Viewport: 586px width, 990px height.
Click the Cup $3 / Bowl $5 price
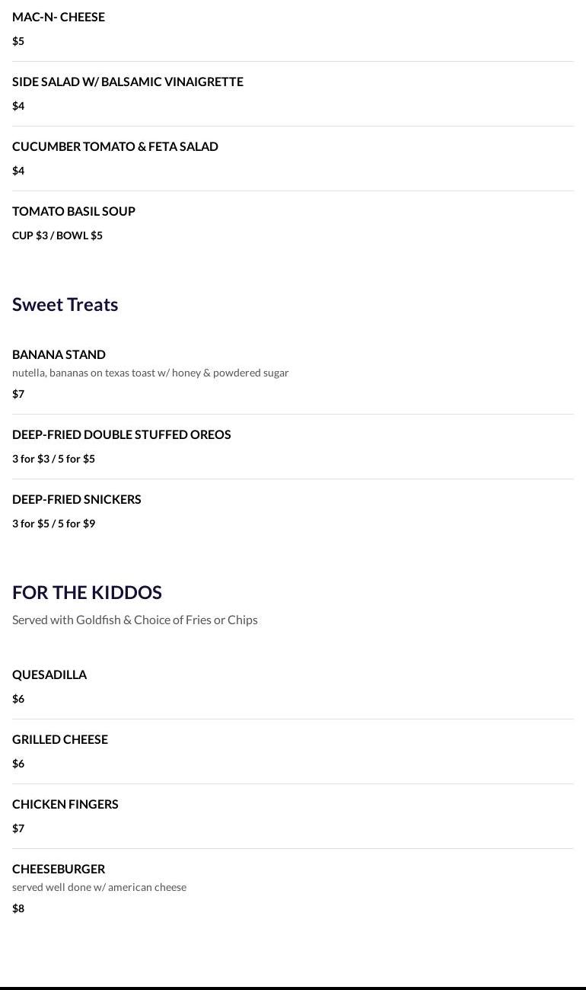pyautogui.click(x=57, y=235)
